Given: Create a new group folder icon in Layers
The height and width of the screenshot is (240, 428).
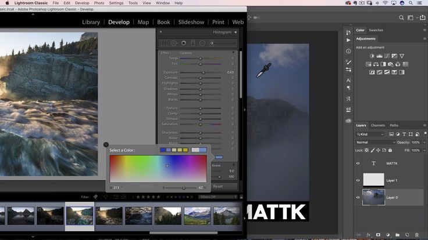Looking at the screenshot, I should [397, 235].
